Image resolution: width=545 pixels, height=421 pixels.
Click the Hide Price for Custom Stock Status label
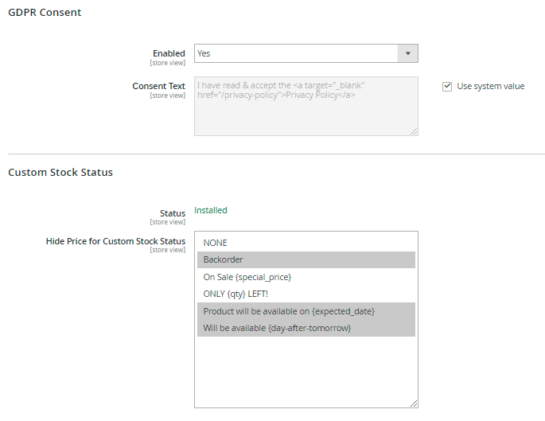pyautogui.click(x=115, y=241)
